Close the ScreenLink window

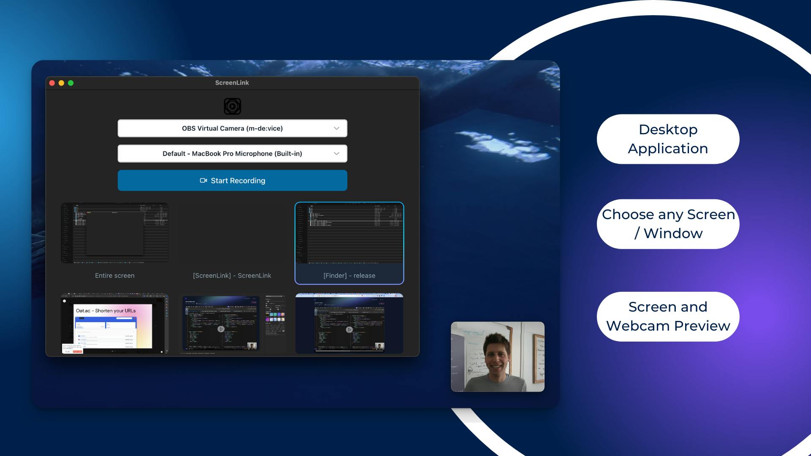click(52, 83)
